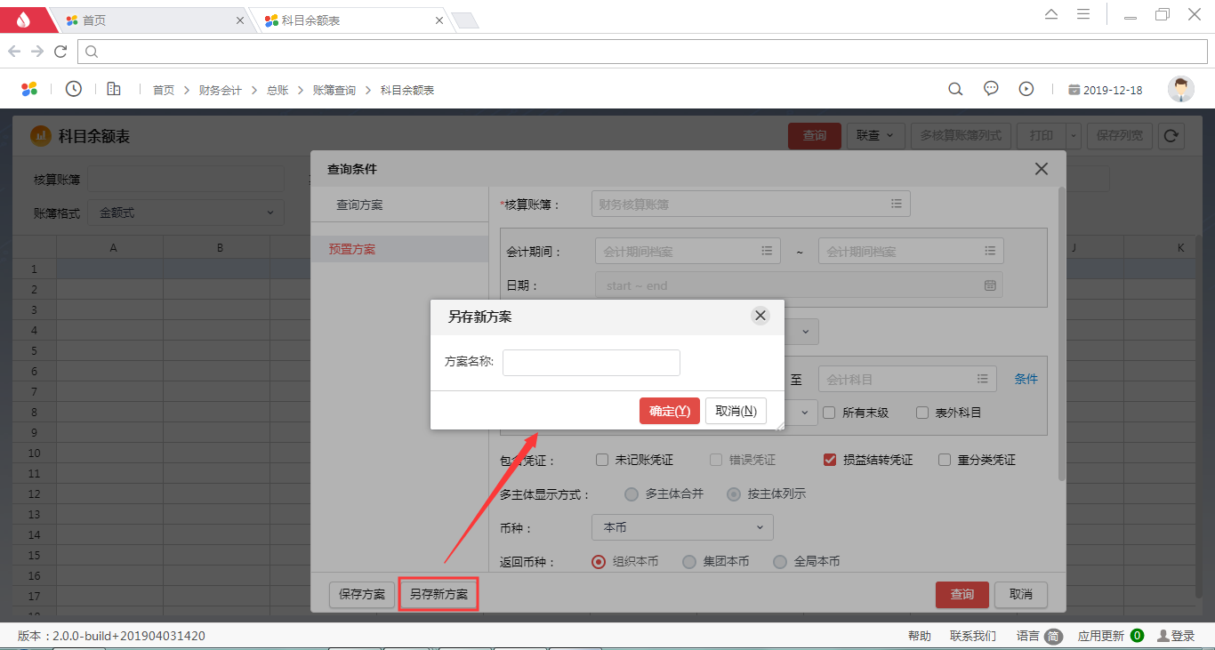
Task: Select 预置方案 in the scheme list
Action: pyautogui.click(x=352, y=249)
